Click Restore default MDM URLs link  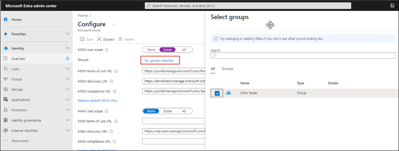click(x=98, y=101)
